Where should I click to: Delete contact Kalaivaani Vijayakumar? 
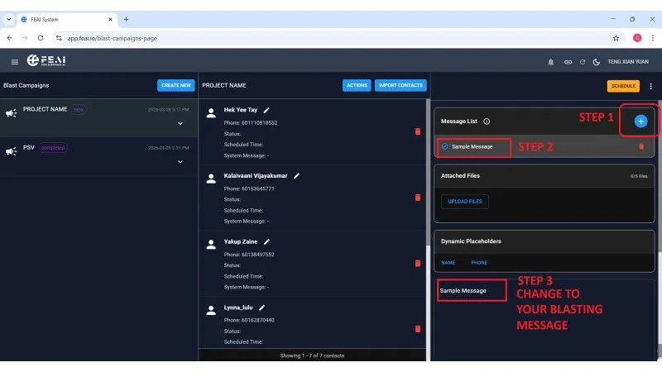click(418, 198)
